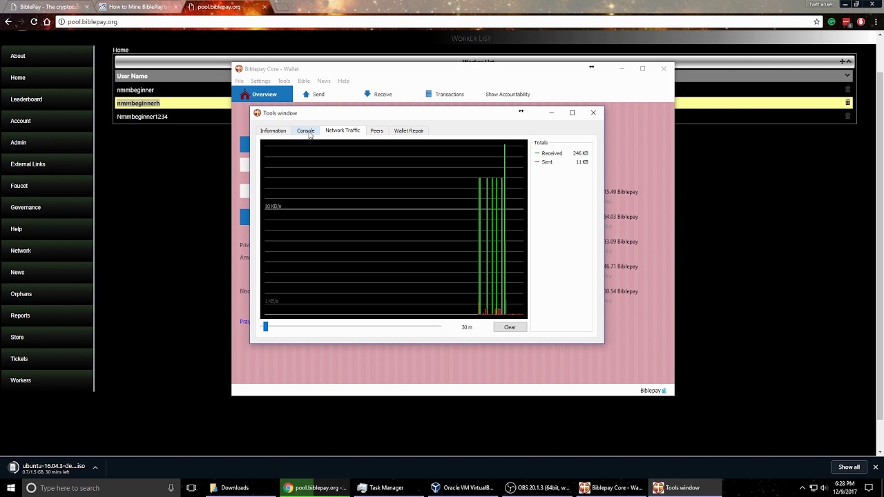The image size is (884, 497).
Task: Open the Windows Start menu
Action: pos(11,487)
